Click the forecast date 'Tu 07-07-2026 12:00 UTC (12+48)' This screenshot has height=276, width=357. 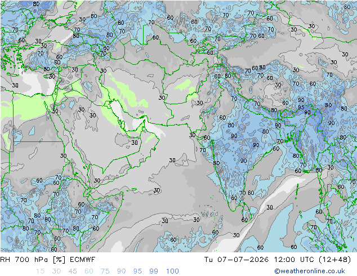coord(278,260)
